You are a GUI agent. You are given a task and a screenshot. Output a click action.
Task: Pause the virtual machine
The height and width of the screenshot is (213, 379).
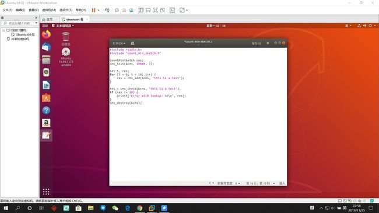[x=93, y=10]
